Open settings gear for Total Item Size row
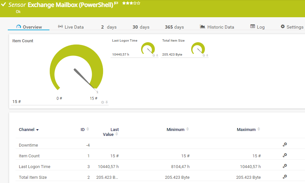 [285, 177]
